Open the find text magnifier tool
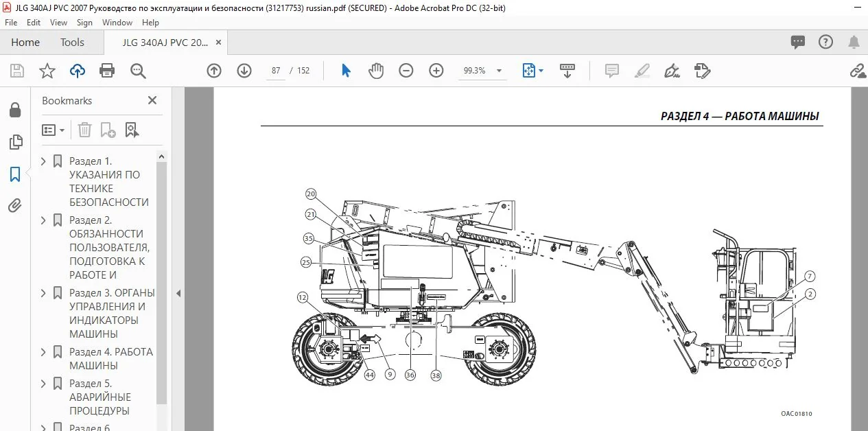This screenshot has width=868, height=431. pyautogui.click(x=138, y=71)
